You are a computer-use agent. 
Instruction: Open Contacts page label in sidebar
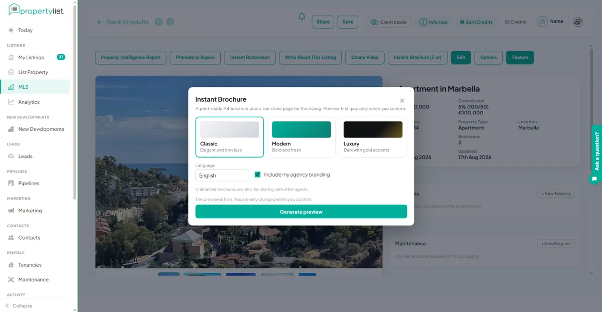point(29,238)
